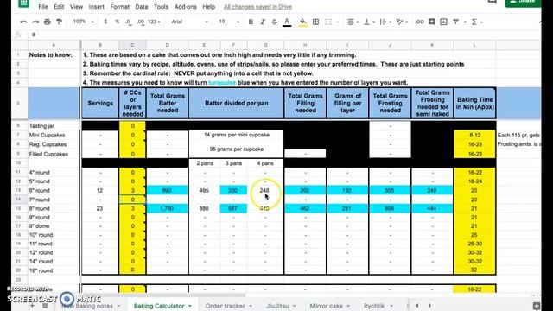This screenshot has height=311, width=553.
Task: Open the View menu
Action: coord(76,7)
